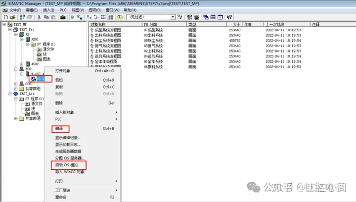Click the chart icon of 成品系统流程图
Image resolution: width=356 pixels, height=202 pixels.
(92, 30)
